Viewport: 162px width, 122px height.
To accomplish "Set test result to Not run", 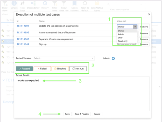I will (x=78, y=68).
